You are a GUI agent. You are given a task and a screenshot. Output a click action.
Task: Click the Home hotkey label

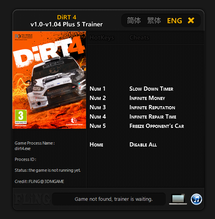click(96, 145)
